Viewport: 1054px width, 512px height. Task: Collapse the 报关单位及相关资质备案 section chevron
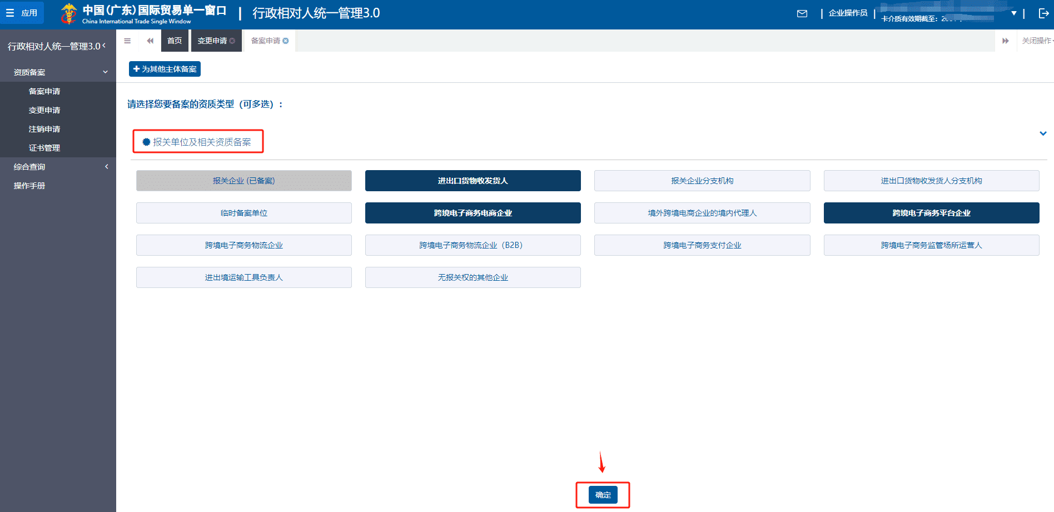(x=1043, y=133)
